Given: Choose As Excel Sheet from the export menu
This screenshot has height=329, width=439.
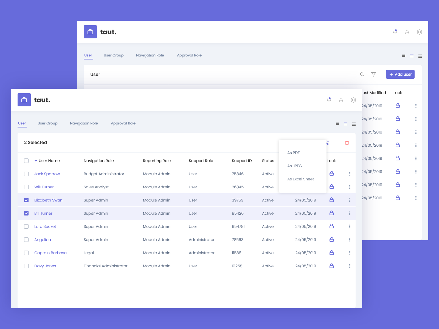Looking at the screenshot, I should pyautogui.click(x=300, y=179).
